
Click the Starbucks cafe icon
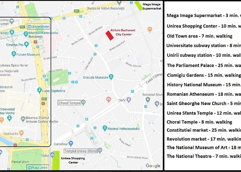point(21,132)
